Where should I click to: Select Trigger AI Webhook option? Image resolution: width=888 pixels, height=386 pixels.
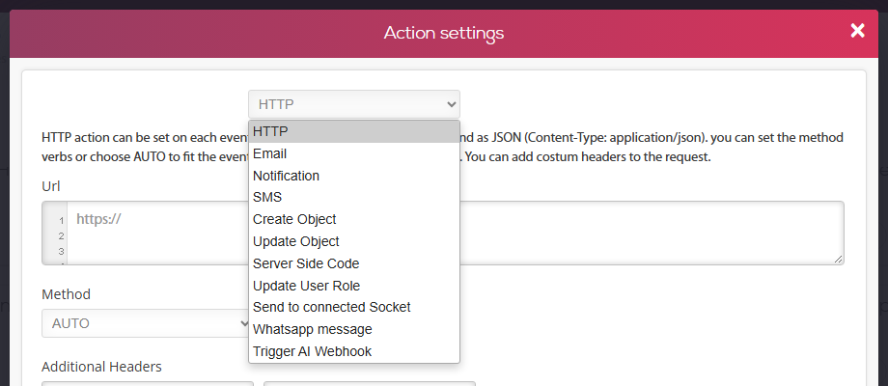tap(354, 351)
